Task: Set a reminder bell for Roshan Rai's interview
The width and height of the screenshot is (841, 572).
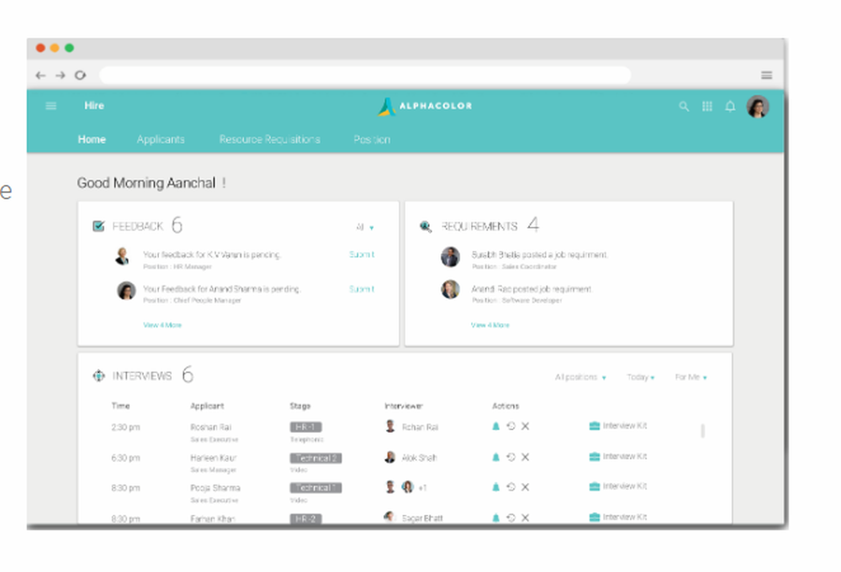Action: (495, 426)
